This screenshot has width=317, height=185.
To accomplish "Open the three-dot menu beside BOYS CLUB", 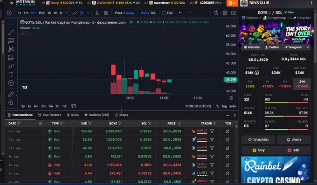I will [x=311, y=3].
